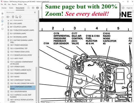134x103 pixels.
Task: Click the bookmarks panel scrollbar thumb
Action: (36, 84)
